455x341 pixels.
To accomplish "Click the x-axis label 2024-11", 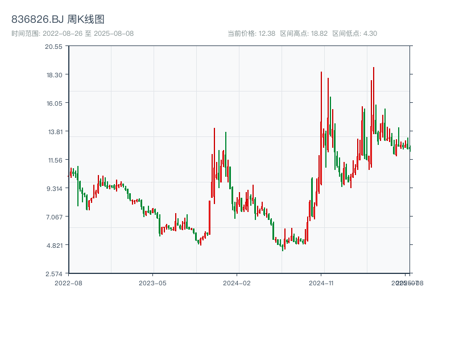I will click(x=321, y=283).
